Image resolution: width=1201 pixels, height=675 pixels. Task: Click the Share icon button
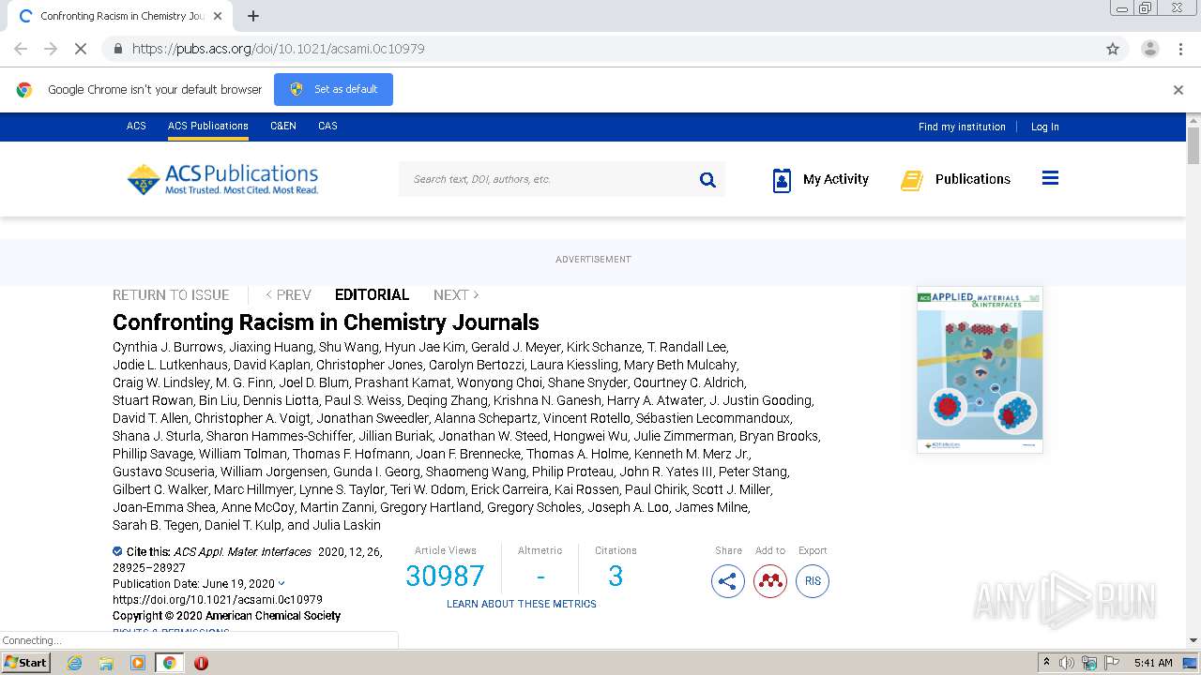coord(728,581)
